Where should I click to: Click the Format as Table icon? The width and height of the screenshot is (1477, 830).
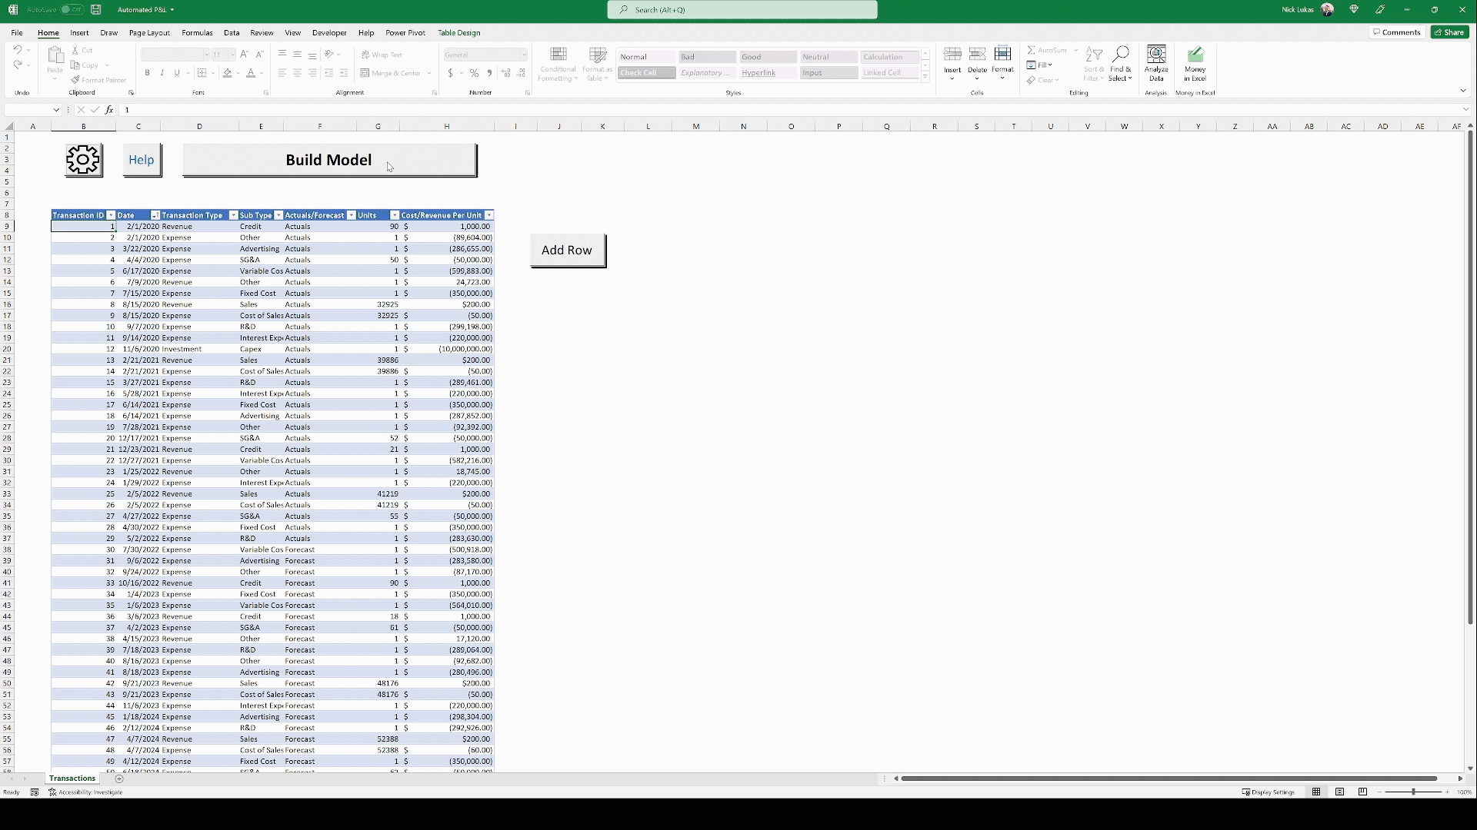click(598, 63)
